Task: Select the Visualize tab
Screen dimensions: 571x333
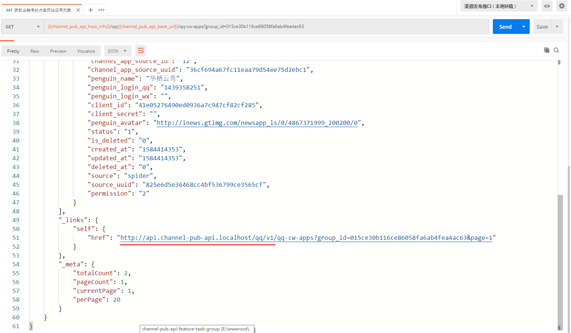Action: (86, 51)
